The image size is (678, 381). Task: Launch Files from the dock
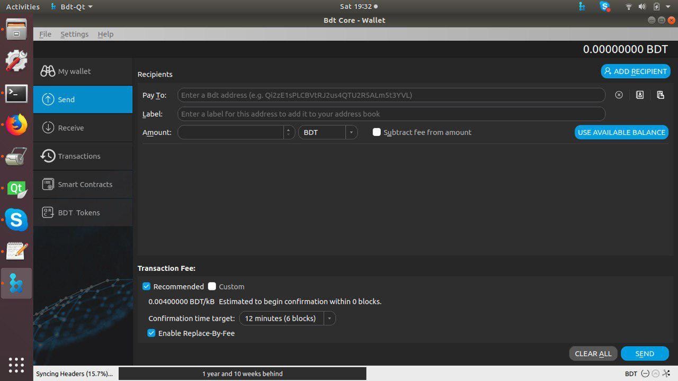(16, 29)
